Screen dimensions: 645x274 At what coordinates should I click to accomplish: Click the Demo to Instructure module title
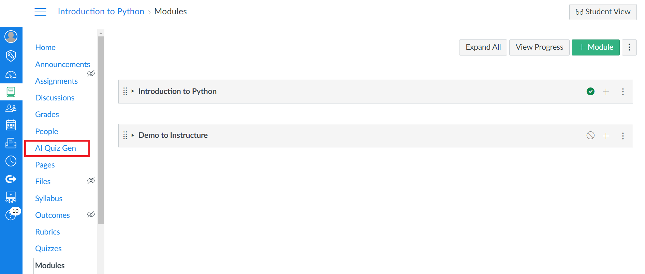[173, 135]
